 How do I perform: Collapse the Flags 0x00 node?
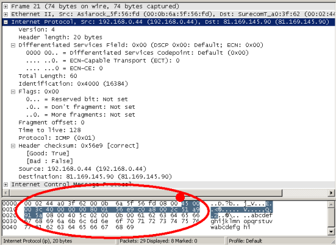(13, 92)
